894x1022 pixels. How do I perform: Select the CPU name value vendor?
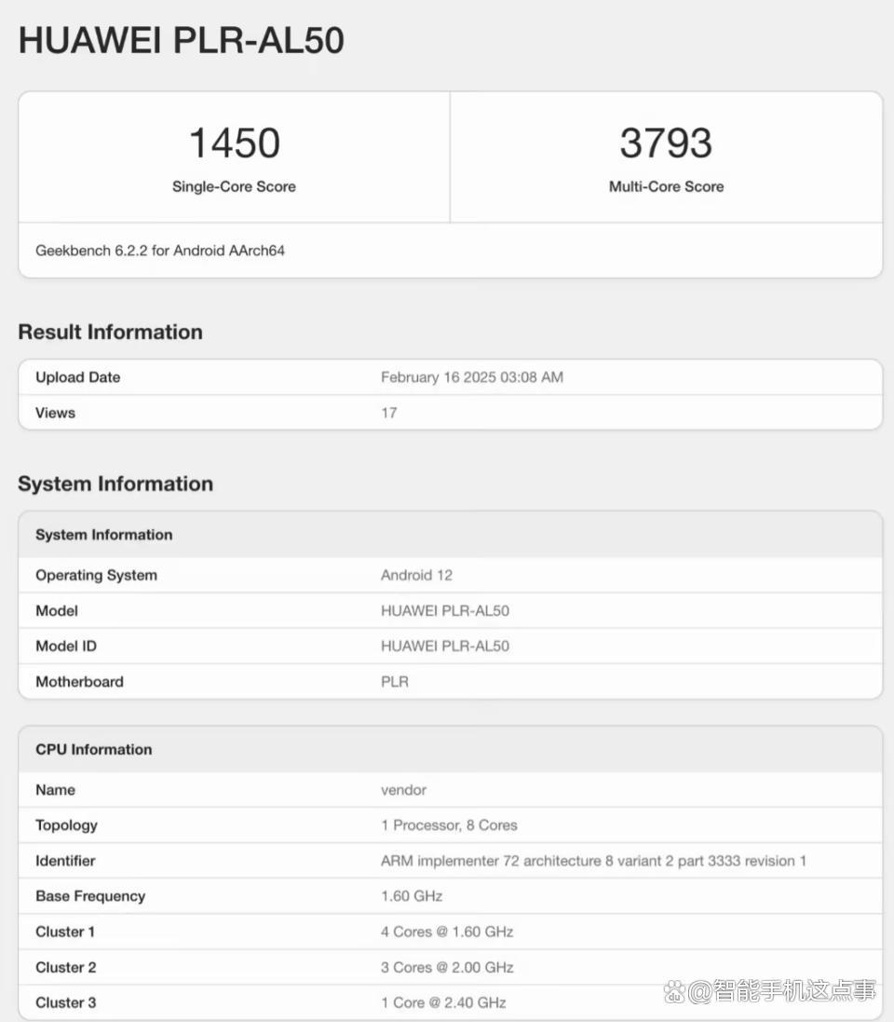click(403, 791)
